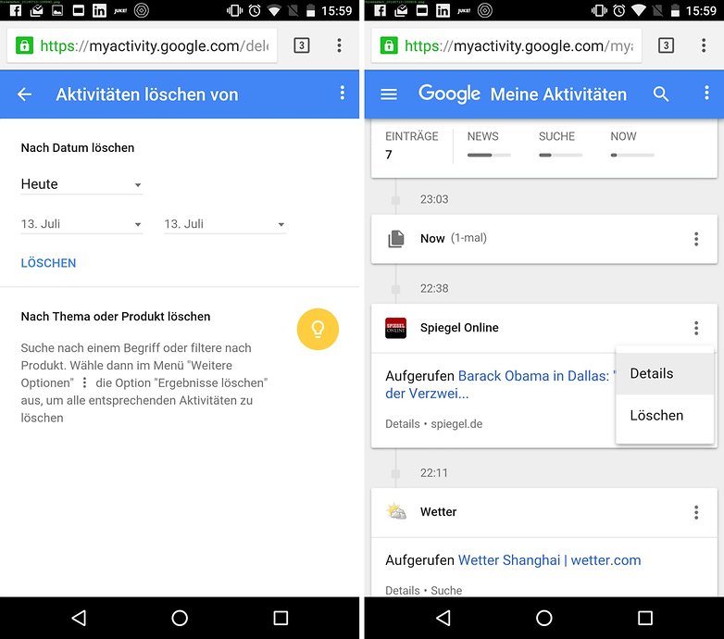
Task: Select Löschen in the popup menu
Action: point(665,415)
